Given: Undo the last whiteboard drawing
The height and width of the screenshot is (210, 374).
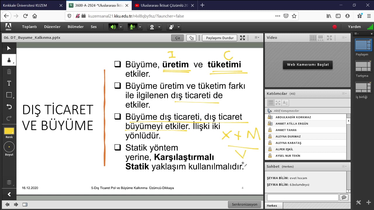Looking at the screenshot, I should (9, 107).
